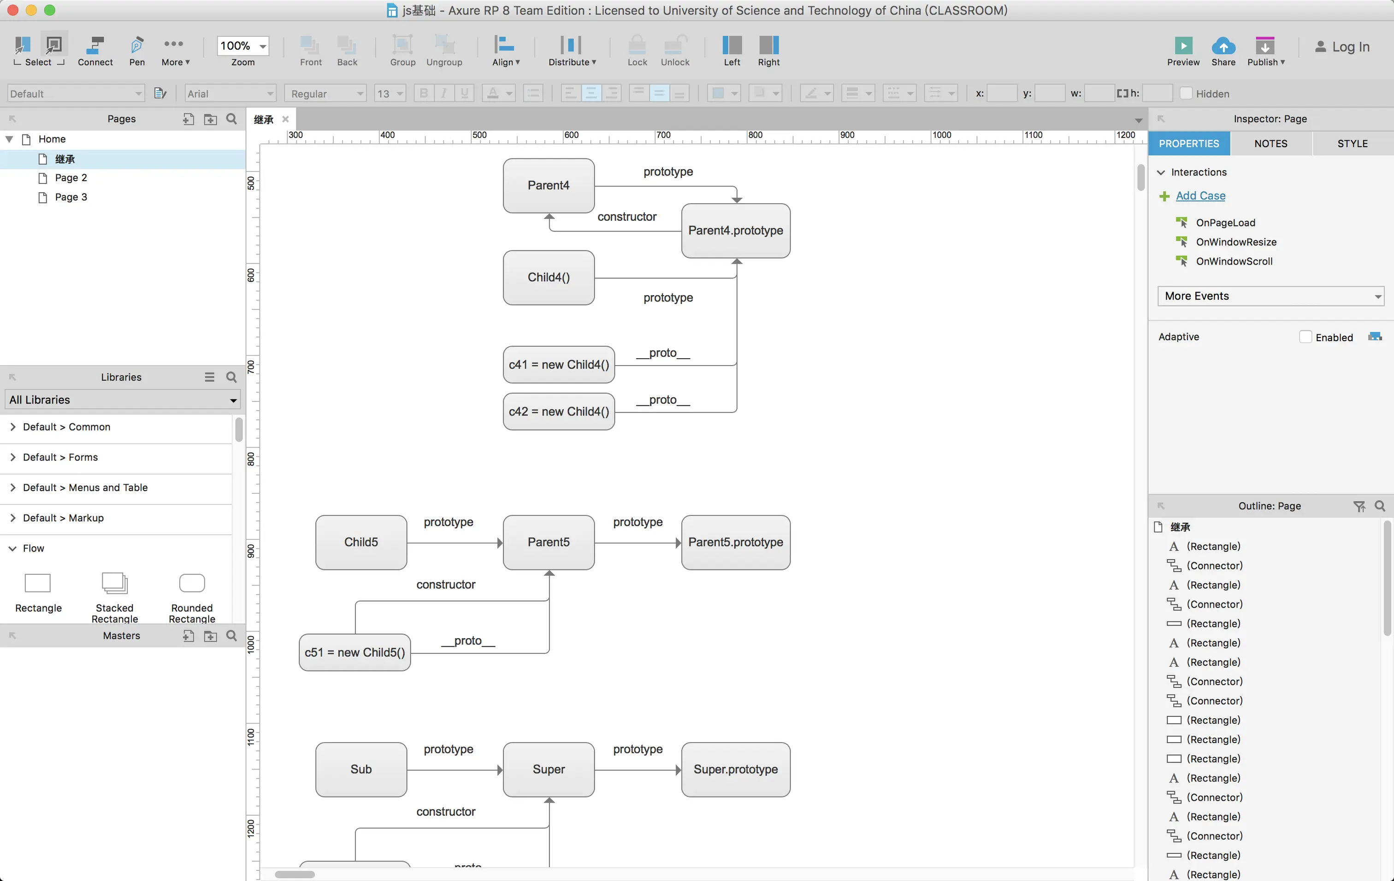Switch to the NOTES tab

coord(1271,143)
